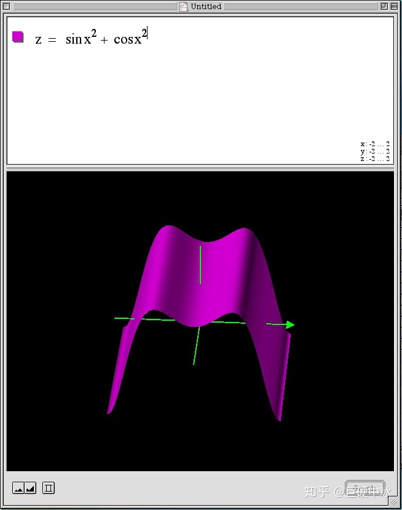Collapse the window using the windowshade box
This screenshot has height=510, width=402.
pyautogui.click(x=394, y=6)
